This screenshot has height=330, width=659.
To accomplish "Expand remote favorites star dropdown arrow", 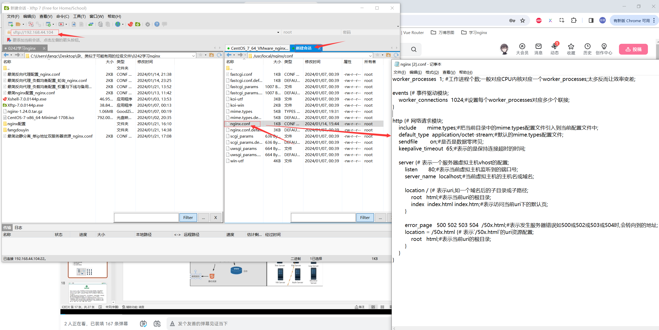I will 382,55.
